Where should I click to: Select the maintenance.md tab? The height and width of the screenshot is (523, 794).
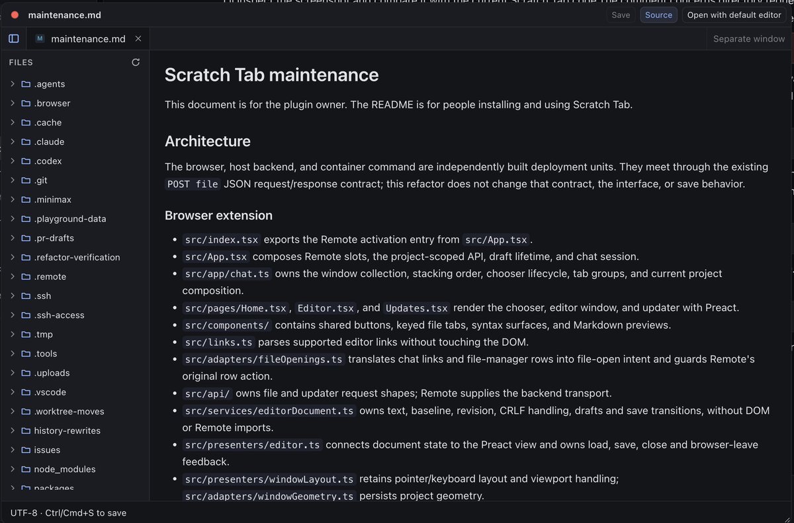[x=88, y=38]
